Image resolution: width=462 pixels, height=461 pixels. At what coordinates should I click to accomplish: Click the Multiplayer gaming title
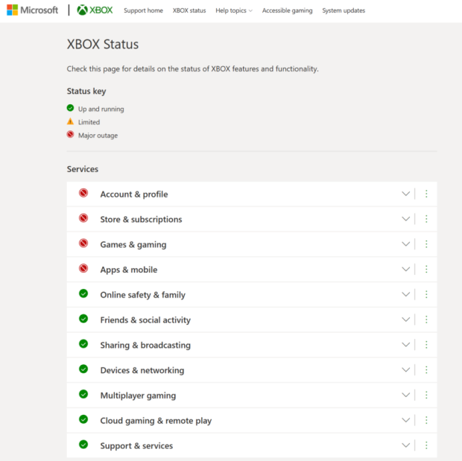point(138,395)
